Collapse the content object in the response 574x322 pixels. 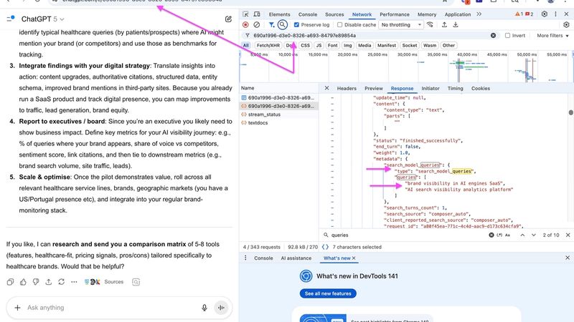(x=332, y=104)
